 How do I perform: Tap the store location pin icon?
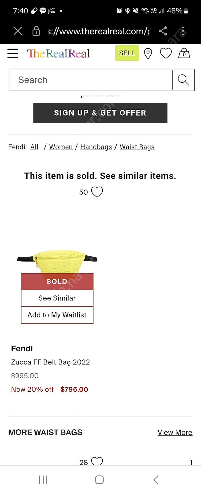coord(148,53)
